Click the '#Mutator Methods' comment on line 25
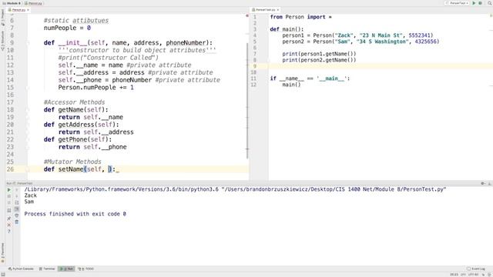Screen dimensions: 493x277 pos(72,162)
